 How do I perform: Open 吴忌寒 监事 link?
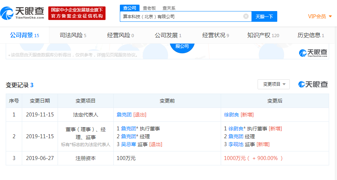[128, 144]
